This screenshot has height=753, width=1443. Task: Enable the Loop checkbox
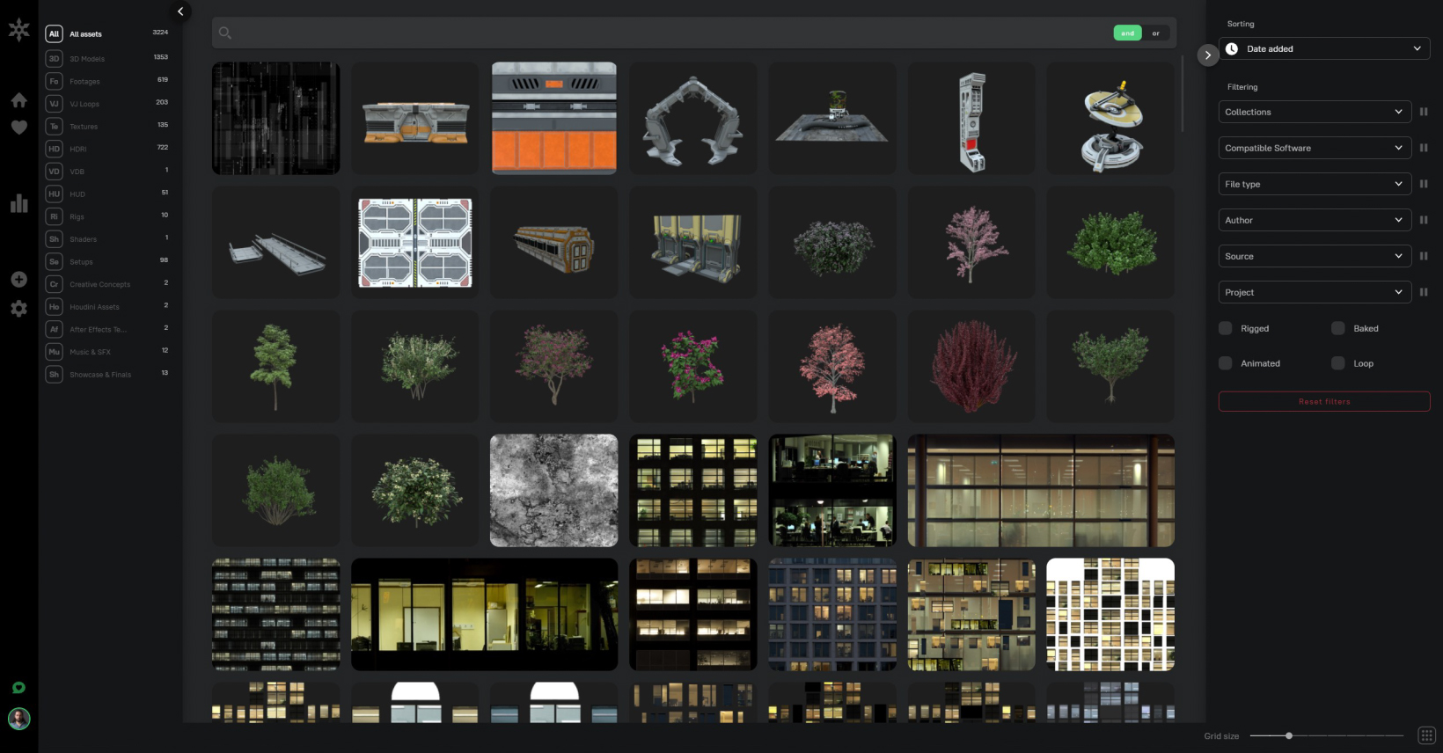point(1337,363)
